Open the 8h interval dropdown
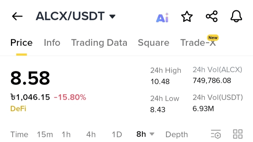The height and width of the screenshot is (142, 253). [x=145, y=134]
